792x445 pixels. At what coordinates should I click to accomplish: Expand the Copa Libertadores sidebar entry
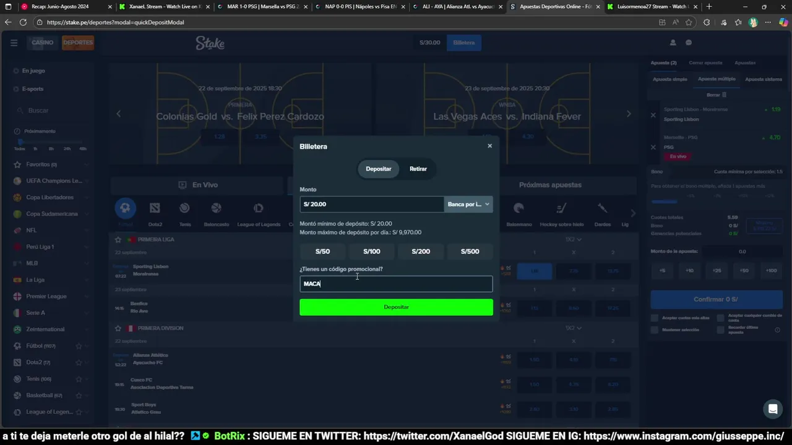pos(86,197)
